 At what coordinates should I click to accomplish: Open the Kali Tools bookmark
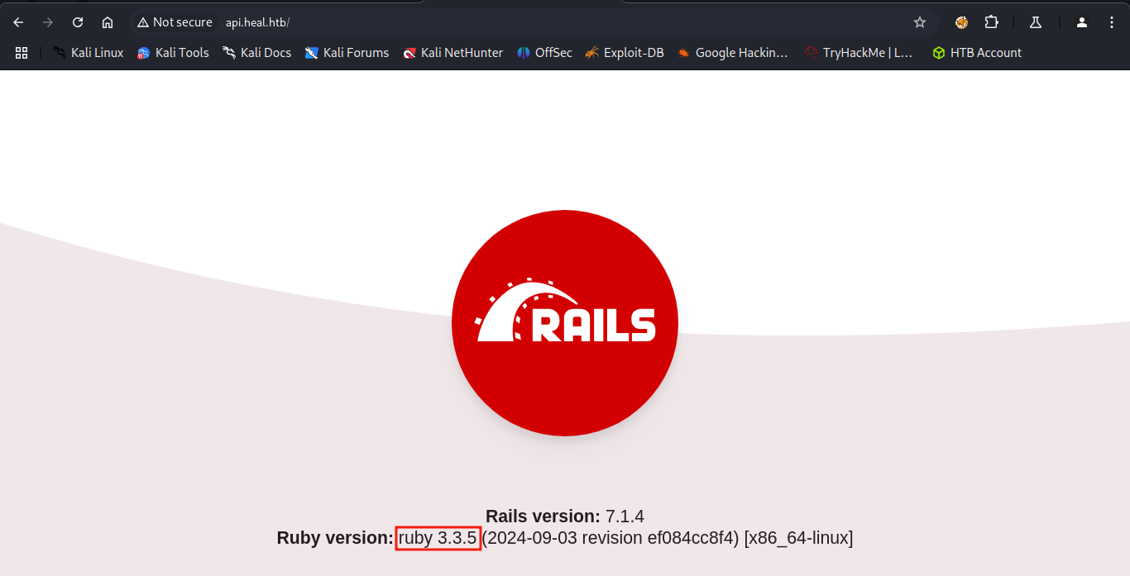173,53
